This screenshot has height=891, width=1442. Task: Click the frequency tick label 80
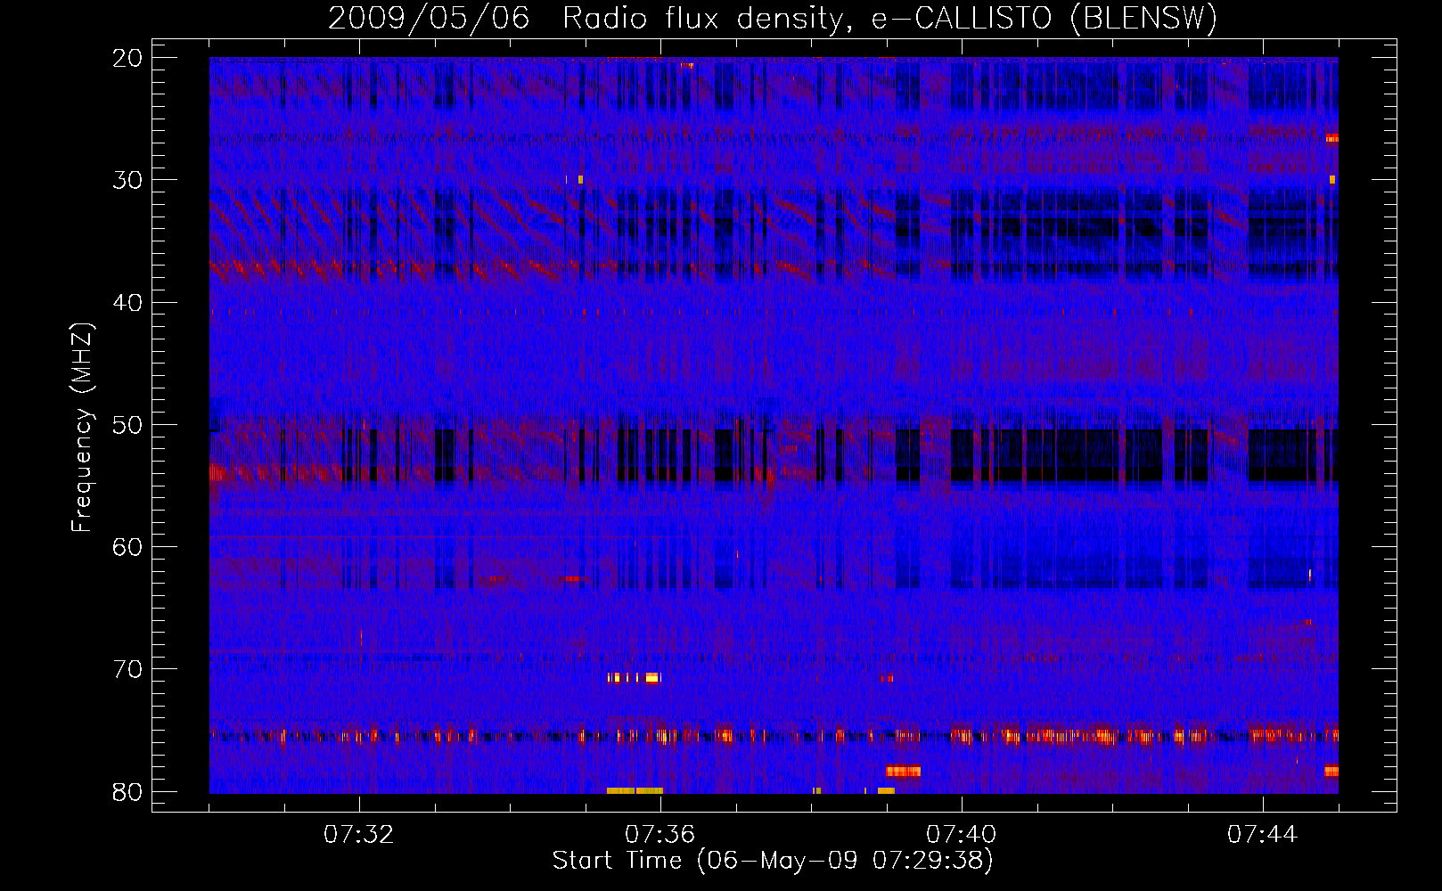127,792
